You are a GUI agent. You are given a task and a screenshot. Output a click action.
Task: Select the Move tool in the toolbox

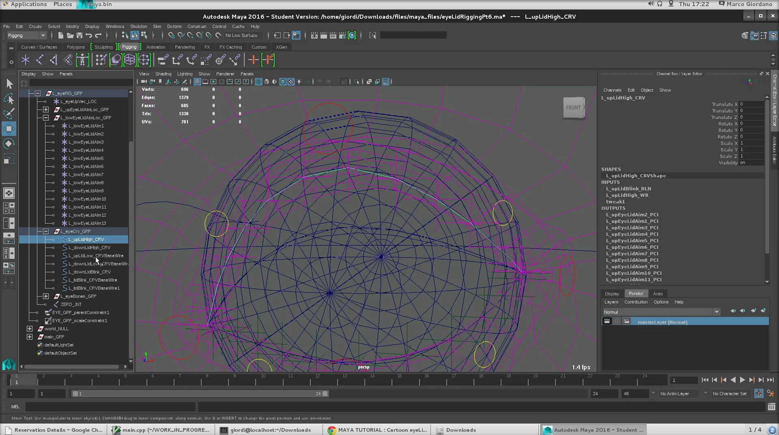(x=9, y=129)
